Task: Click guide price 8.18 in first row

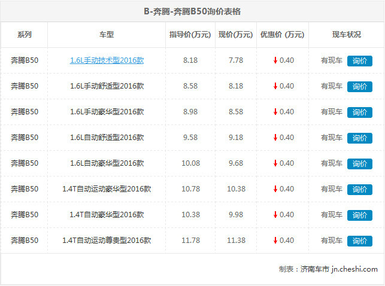Action: pos(190,60)
